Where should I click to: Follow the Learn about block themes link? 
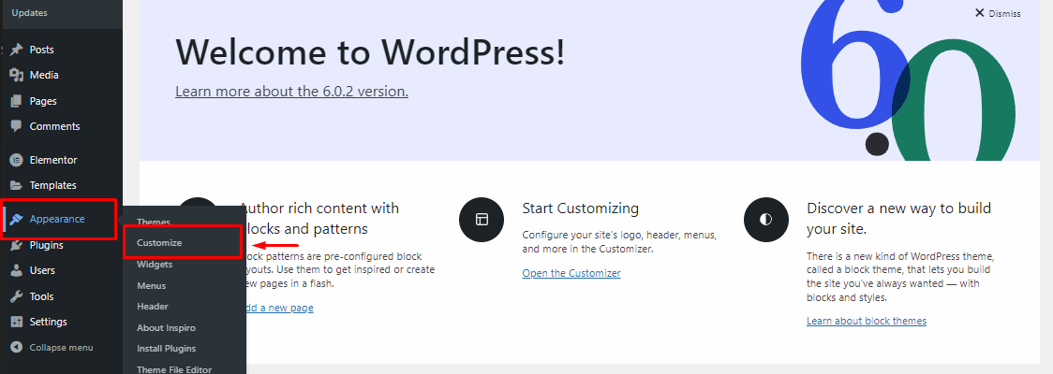pyautogui.click(x=866, y=321)
